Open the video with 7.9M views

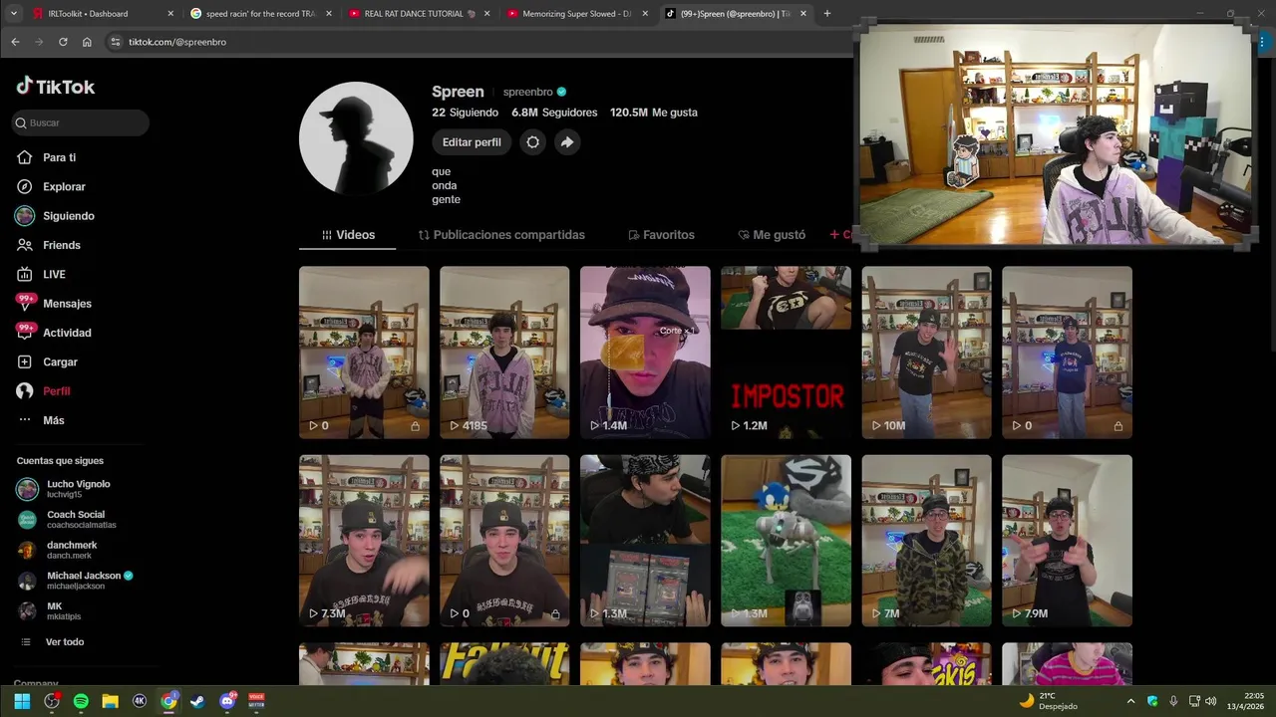pos(1067,541)
